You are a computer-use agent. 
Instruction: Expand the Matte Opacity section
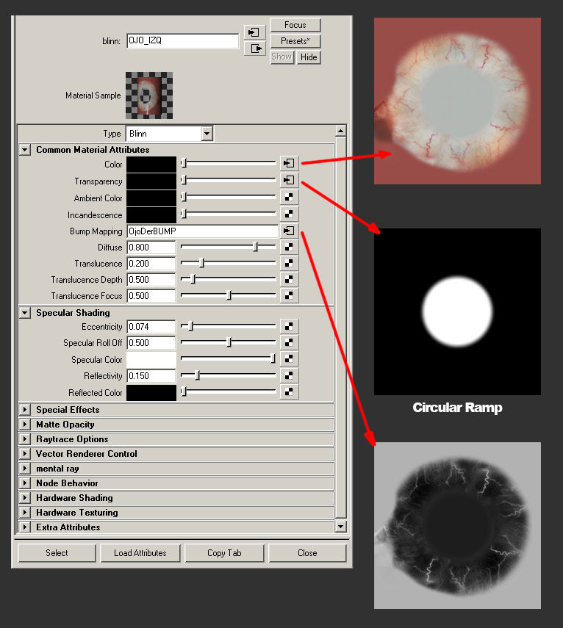[x=25, y=425]
